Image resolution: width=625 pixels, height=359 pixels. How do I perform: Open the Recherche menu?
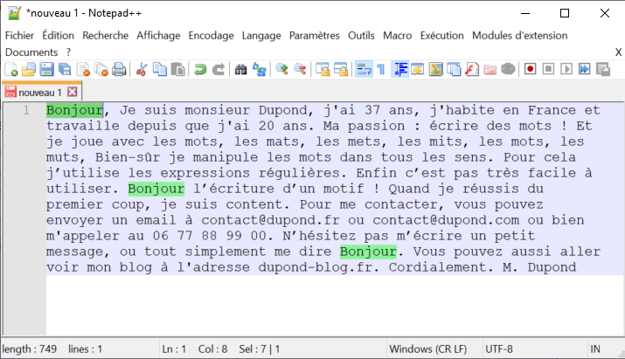(105, 36)
